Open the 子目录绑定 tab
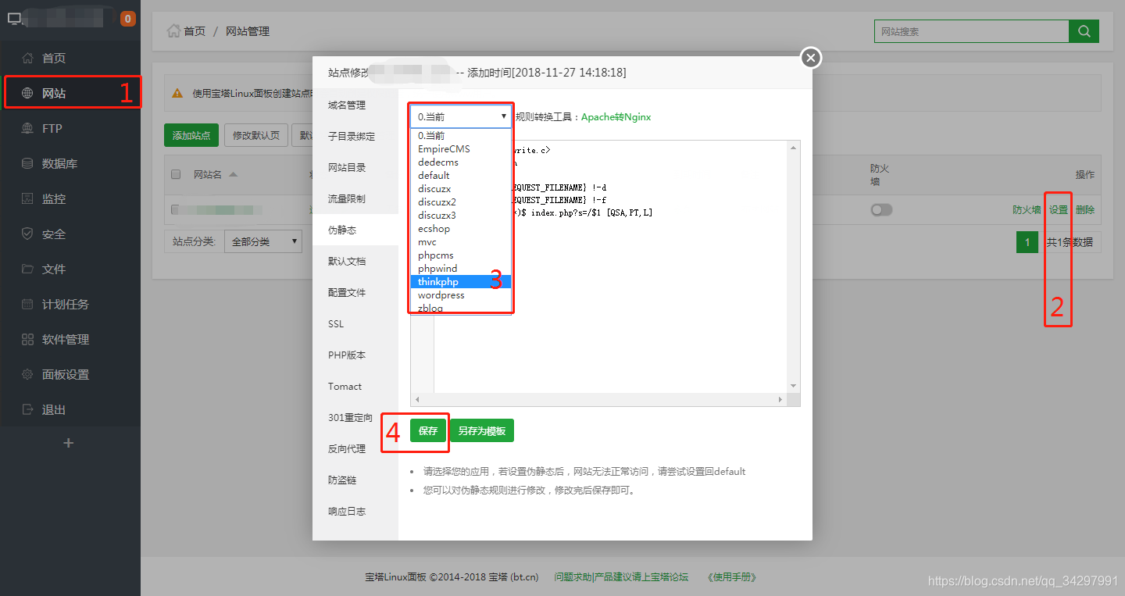The width and height of the screenshot is (1125, 596). 355,136
